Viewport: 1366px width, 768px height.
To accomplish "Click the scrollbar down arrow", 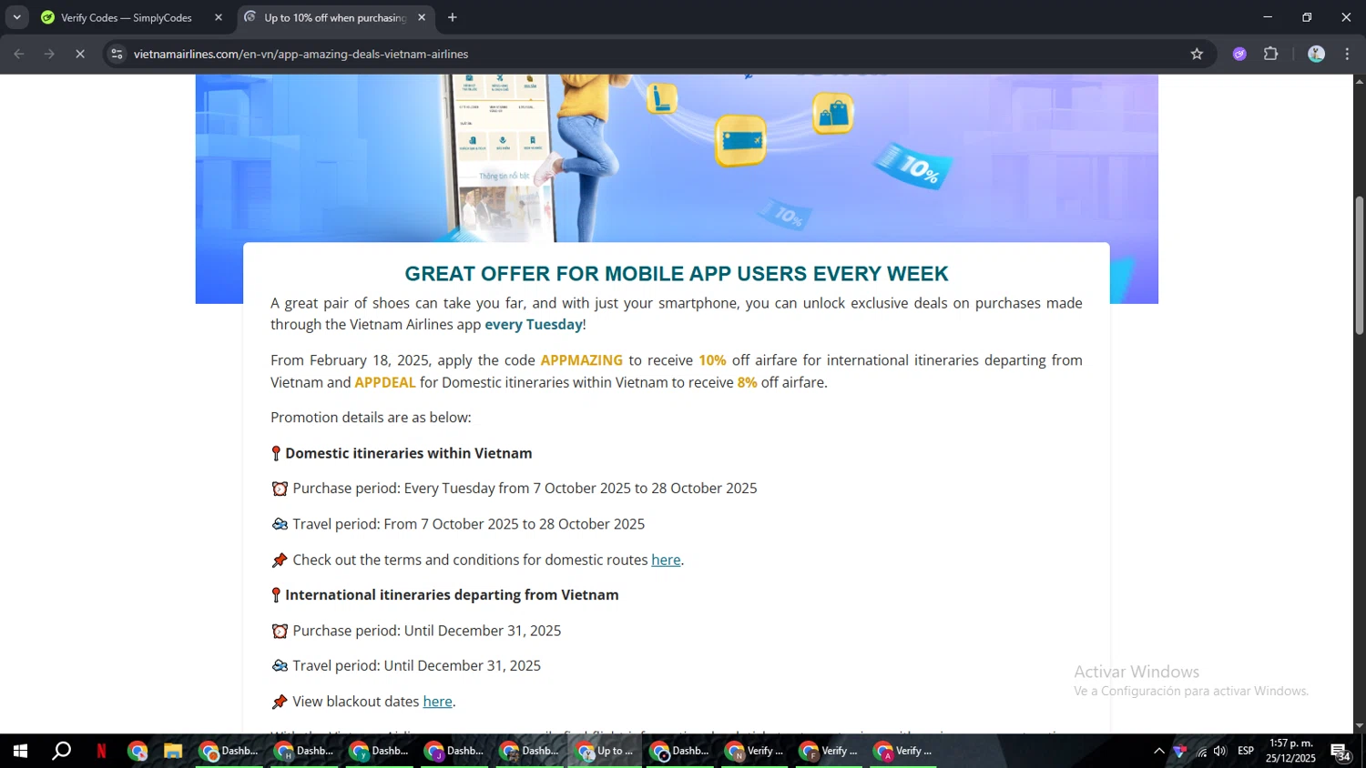I will (x=1359, y=726).
